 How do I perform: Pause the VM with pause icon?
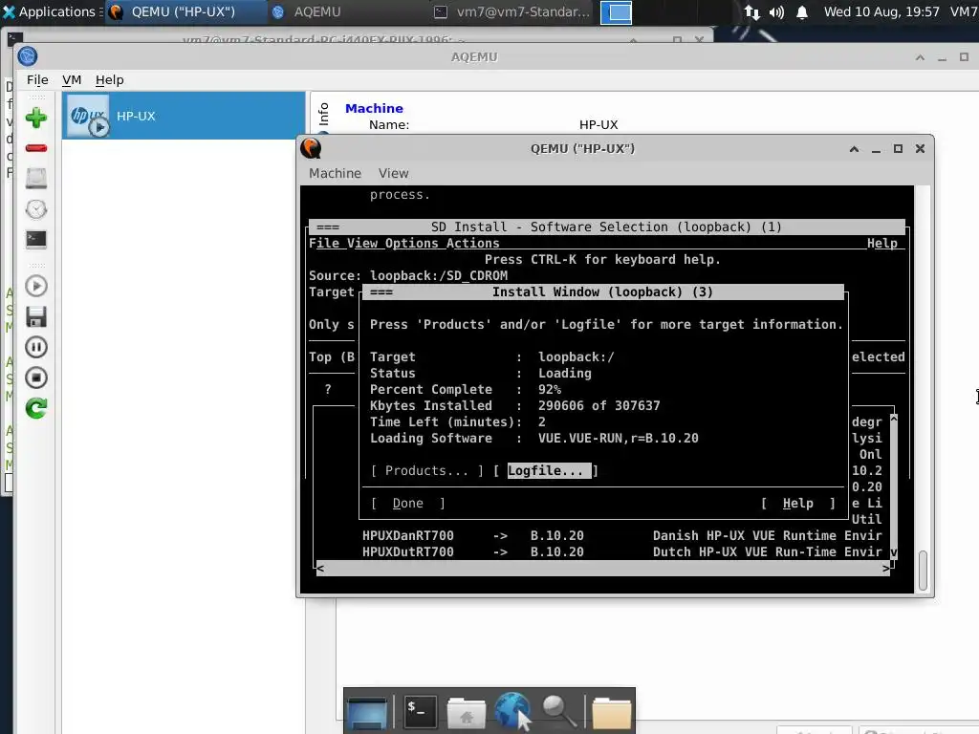(x=36, y=347)
